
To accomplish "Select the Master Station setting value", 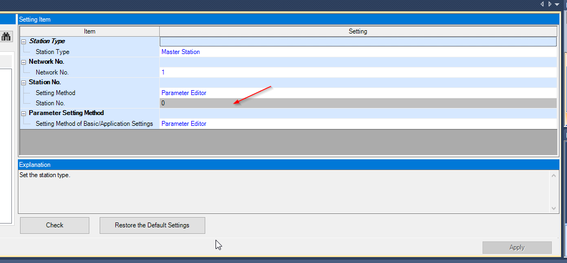I will point(358,52).
